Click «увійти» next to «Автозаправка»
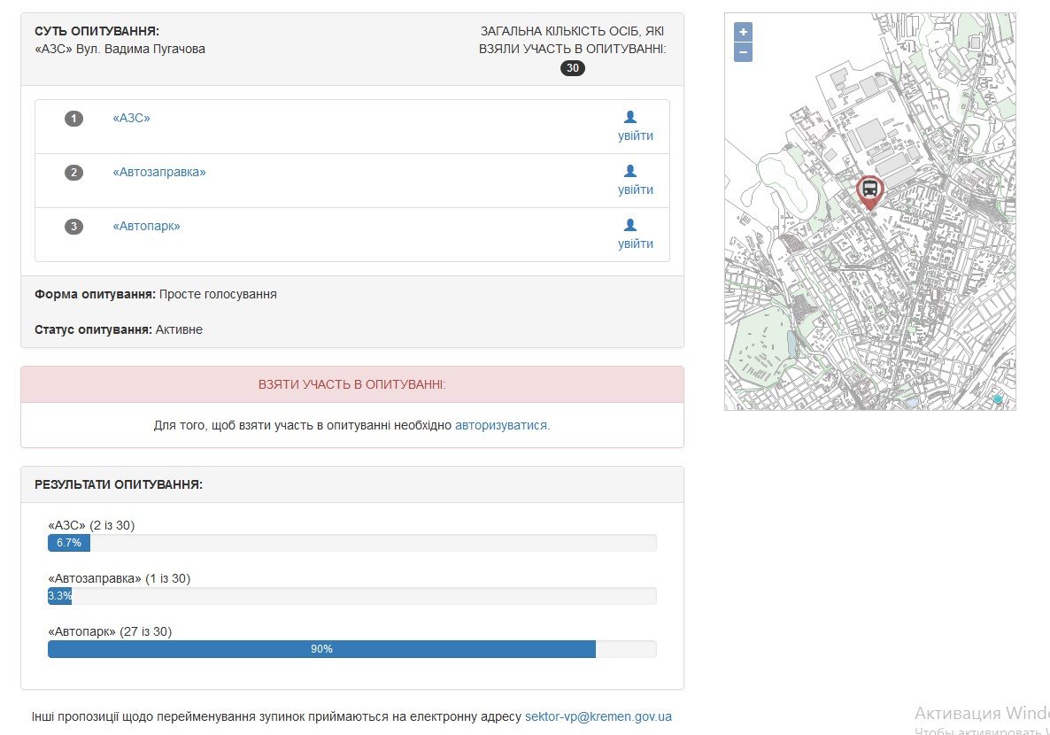 click(635, 190)
